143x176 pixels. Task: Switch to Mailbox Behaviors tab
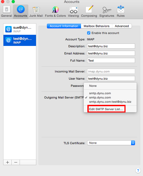point(97,26)
